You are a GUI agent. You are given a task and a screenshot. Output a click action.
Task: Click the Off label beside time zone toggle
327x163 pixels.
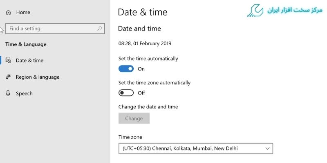point(141,93)
